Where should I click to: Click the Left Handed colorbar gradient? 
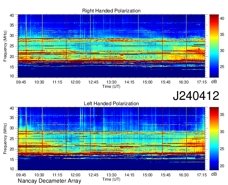(x=214, y=139)
